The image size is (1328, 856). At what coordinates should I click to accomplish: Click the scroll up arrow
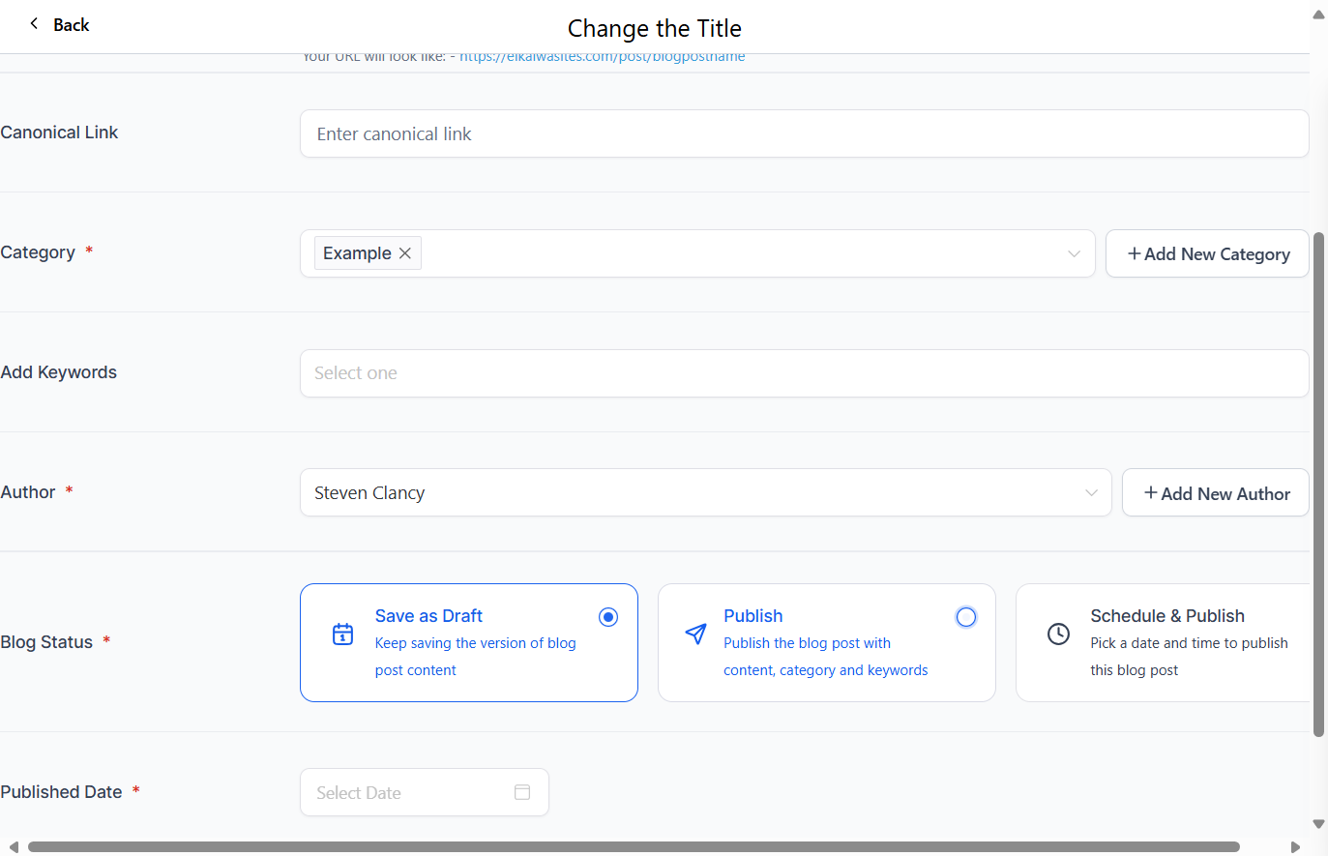[1318, 15]
